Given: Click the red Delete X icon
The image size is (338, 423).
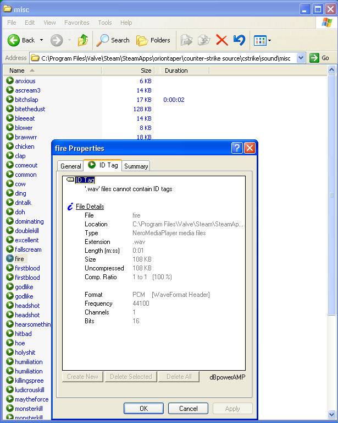Looking at the screenshot, I should click(221, 40).
